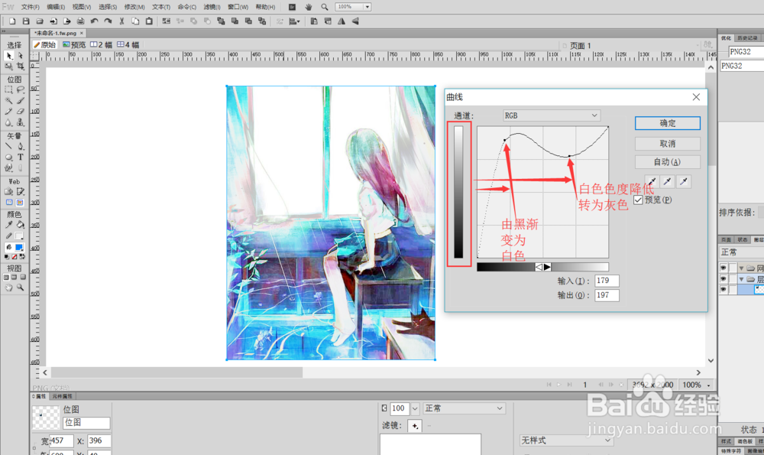The height and width of the screenshot is (455, 764).
Task: Click the Save document icon
Action: [26, 21]
